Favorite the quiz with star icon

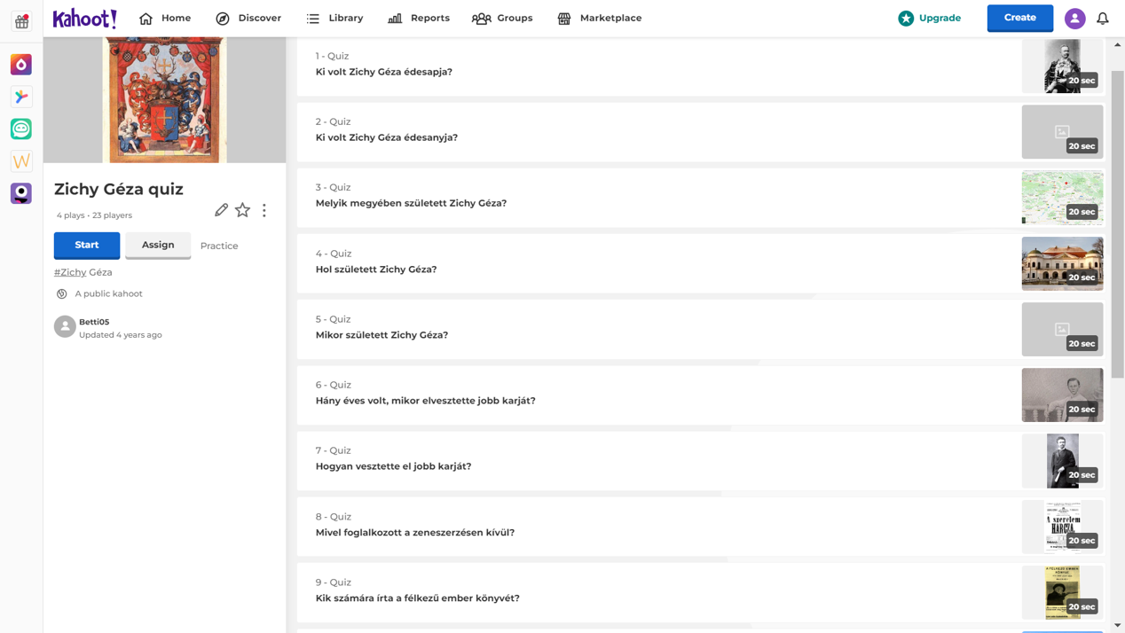[242, 210]
